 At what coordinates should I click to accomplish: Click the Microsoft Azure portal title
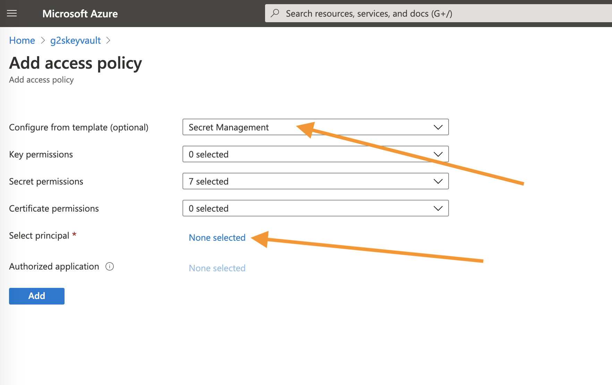(x=80, y=14)
